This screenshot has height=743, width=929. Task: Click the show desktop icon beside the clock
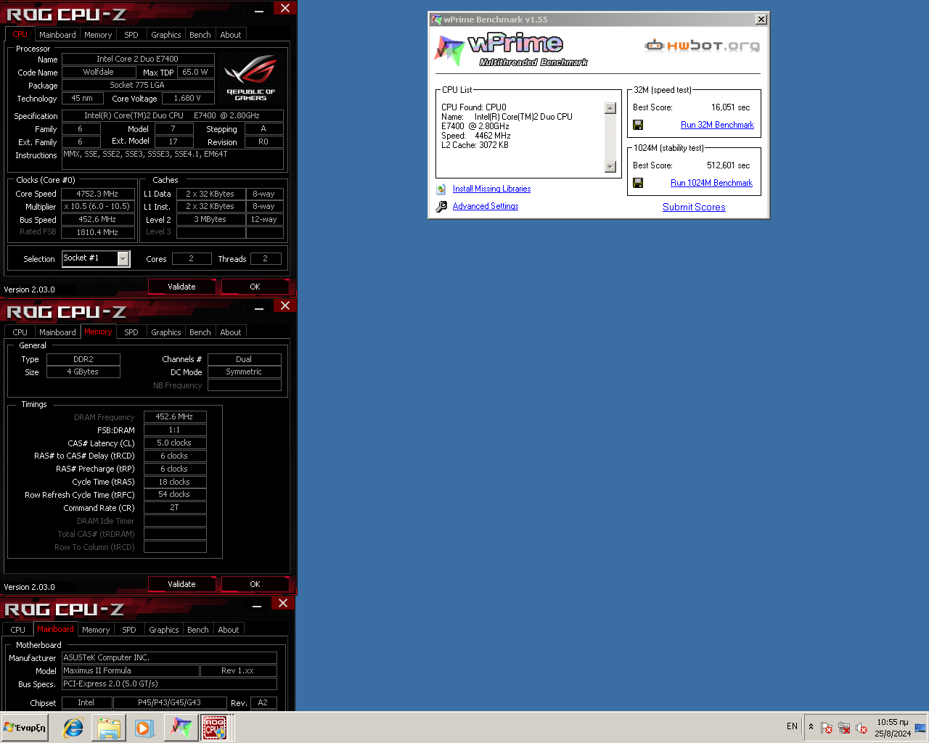[920, 728]
